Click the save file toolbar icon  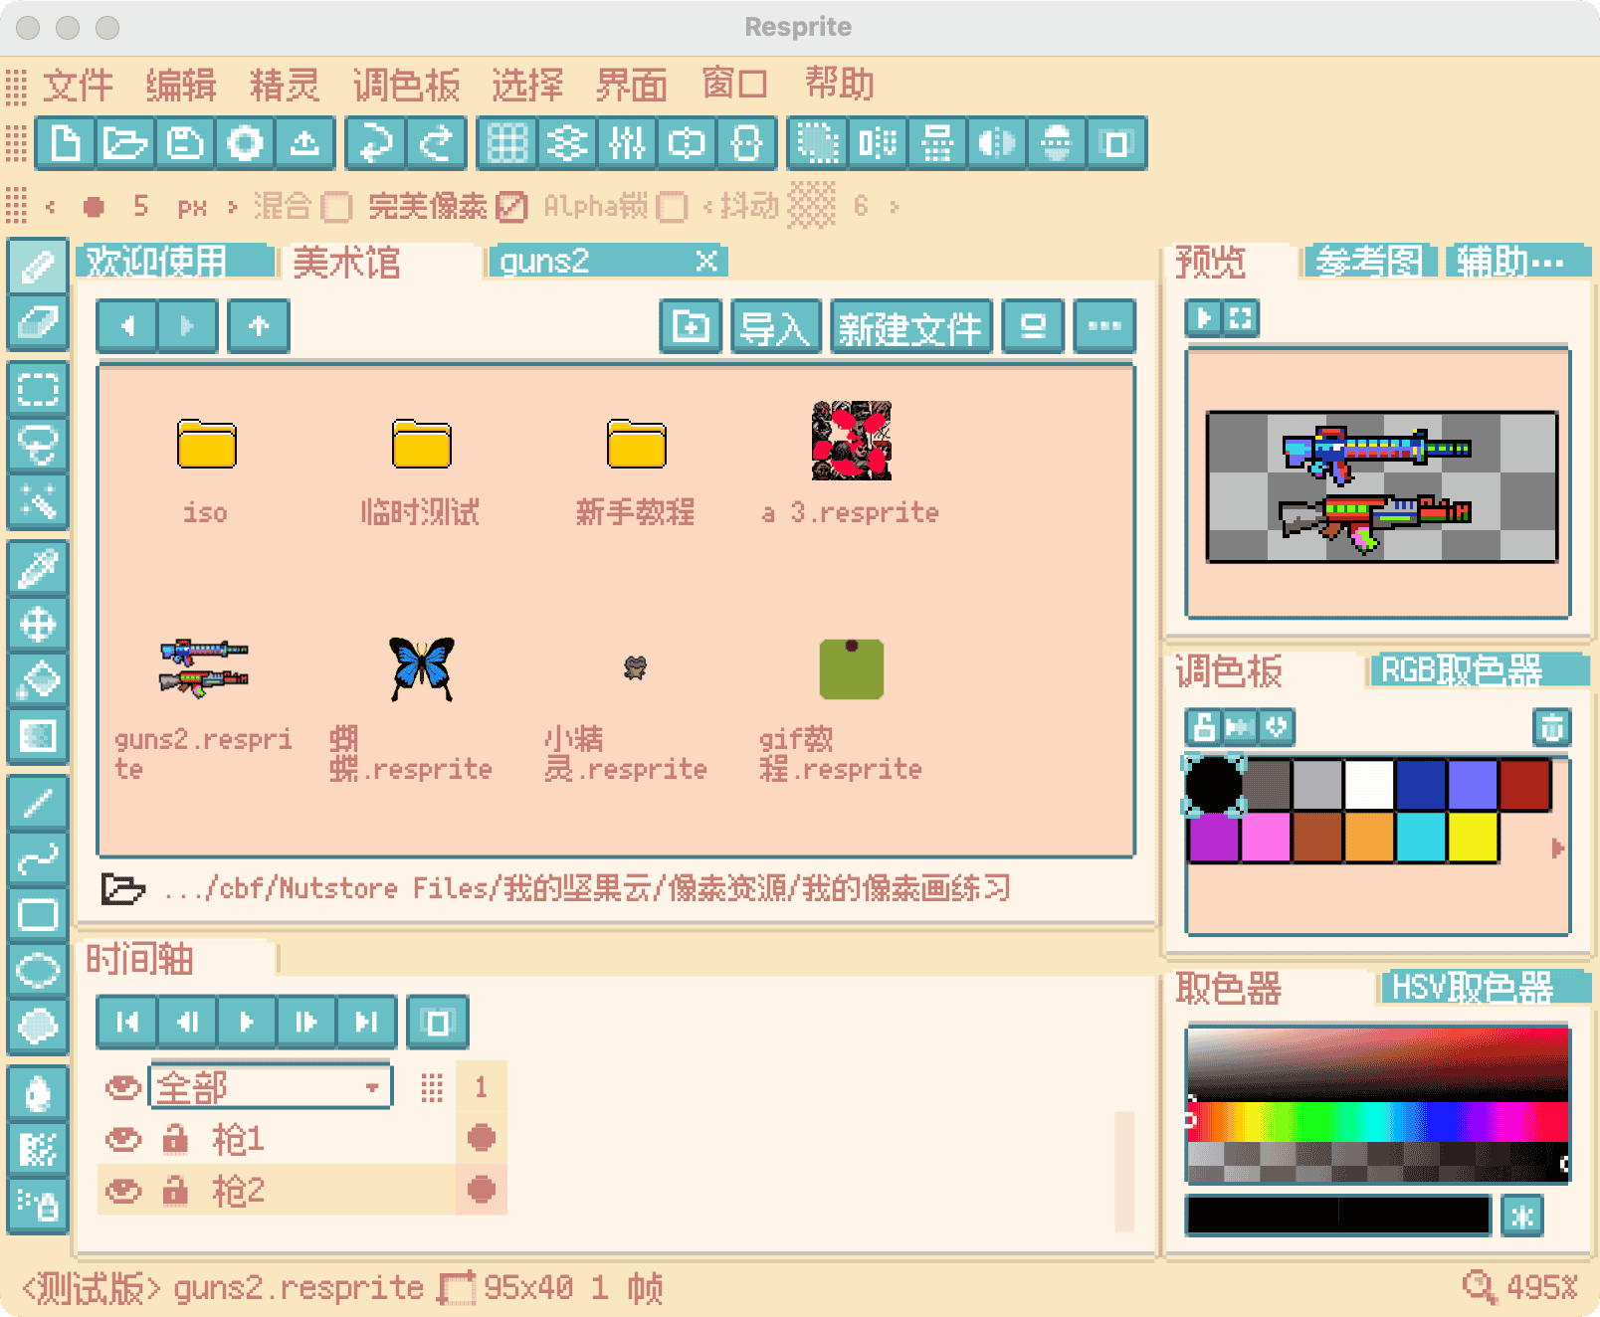click(x=185, y=144)
